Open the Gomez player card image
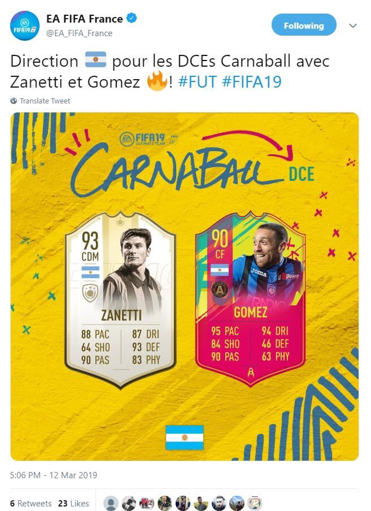This screenshot has width=371, height=511. click(x=250, y=298)
